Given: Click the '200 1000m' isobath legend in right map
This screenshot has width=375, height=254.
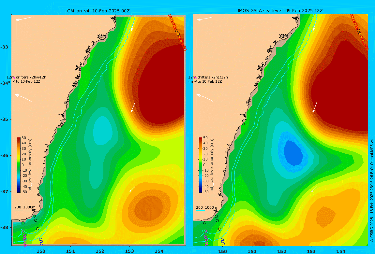Looking at the screenshot, I should tap(206, 207).
